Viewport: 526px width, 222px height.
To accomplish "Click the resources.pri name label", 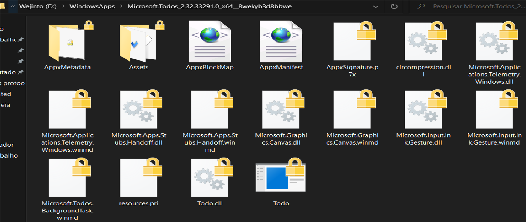I will (139, 203).
